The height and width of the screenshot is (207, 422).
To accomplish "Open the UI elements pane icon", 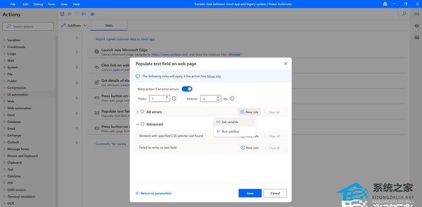I will (x=416, y=25).
